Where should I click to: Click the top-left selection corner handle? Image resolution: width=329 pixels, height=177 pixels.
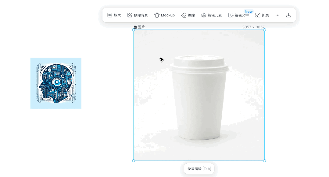(134, 30)
